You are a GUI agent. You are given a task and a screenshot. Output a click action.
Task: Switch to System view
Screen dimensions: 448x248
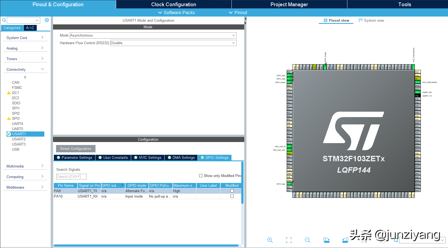click(x=371, y=21)
